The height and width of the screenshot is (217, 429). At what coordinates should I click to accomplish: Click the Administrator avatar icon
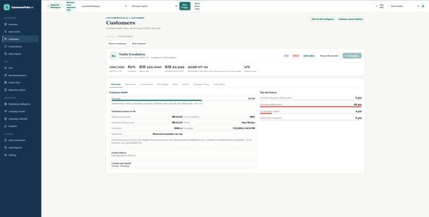[423, 6]
